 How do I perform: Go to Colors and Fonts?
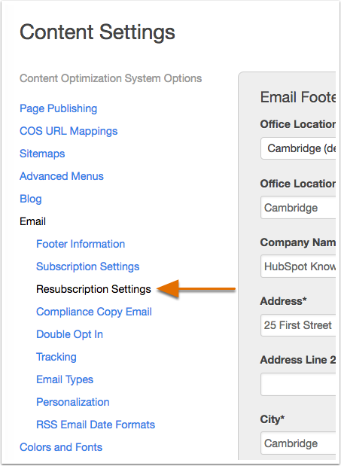coord(61,447)
